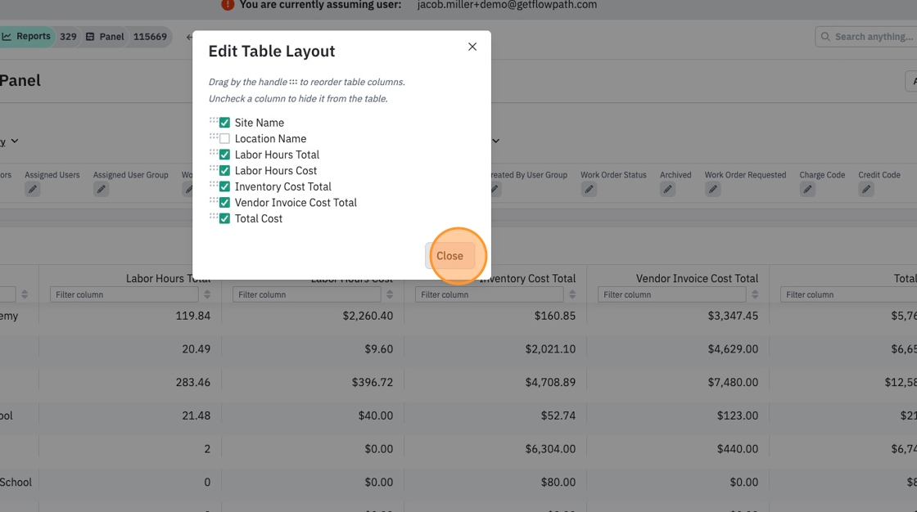Image resolution: width=917 pixels, height=512 pixels.
Task: Click the Inventory Cost Total column header
Action: point(527,279)
